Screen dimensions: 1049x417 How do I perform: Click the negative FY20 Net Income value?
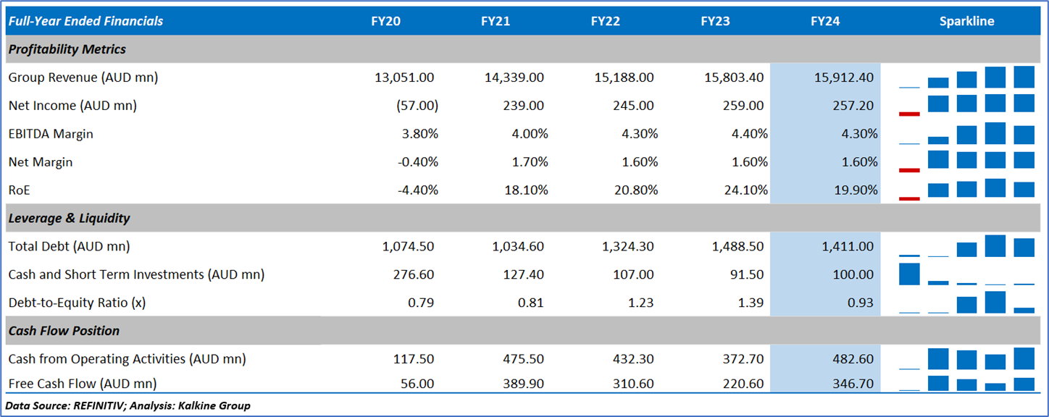pyautogui.click(x=417, y=106)
